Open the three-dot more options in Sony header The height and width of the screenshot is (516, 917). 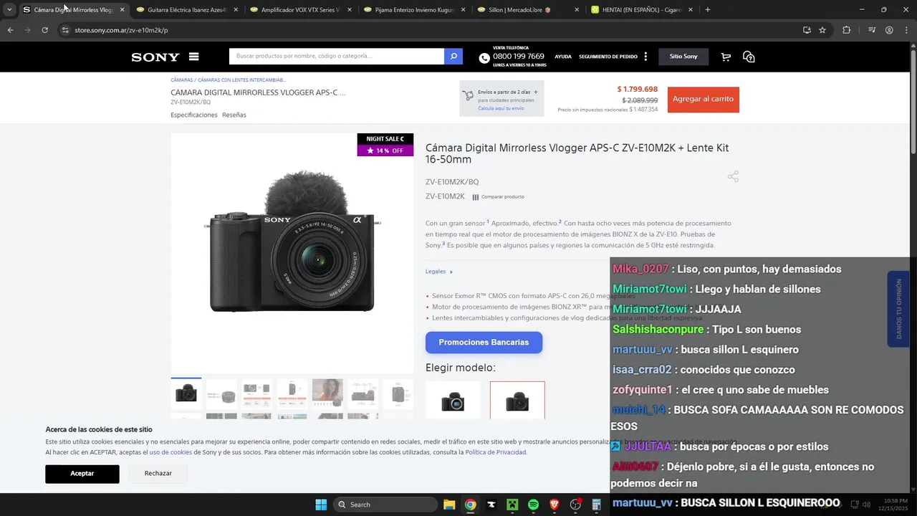pyautogui.click(x=645, y=57)
